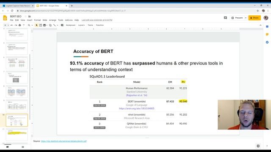Image resolution: width=271 pixels, height=152 pixels.
Task: Open the Google account avatar in Slides
Action: (266, 18)
